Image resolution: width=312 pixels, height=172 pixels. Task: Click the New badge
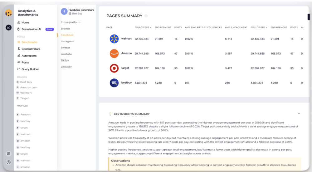click(x=50, y=29)
